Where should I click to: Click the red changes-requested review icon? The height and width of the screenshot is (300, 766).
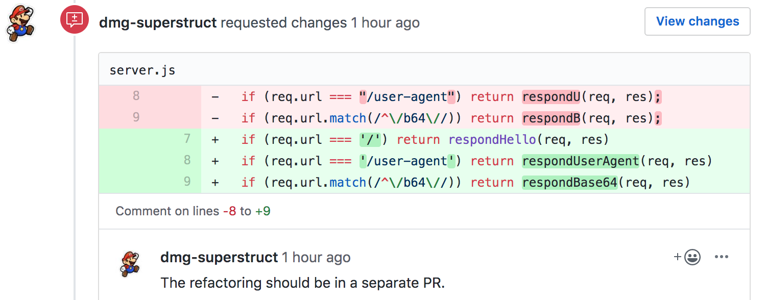coord(74,19)
